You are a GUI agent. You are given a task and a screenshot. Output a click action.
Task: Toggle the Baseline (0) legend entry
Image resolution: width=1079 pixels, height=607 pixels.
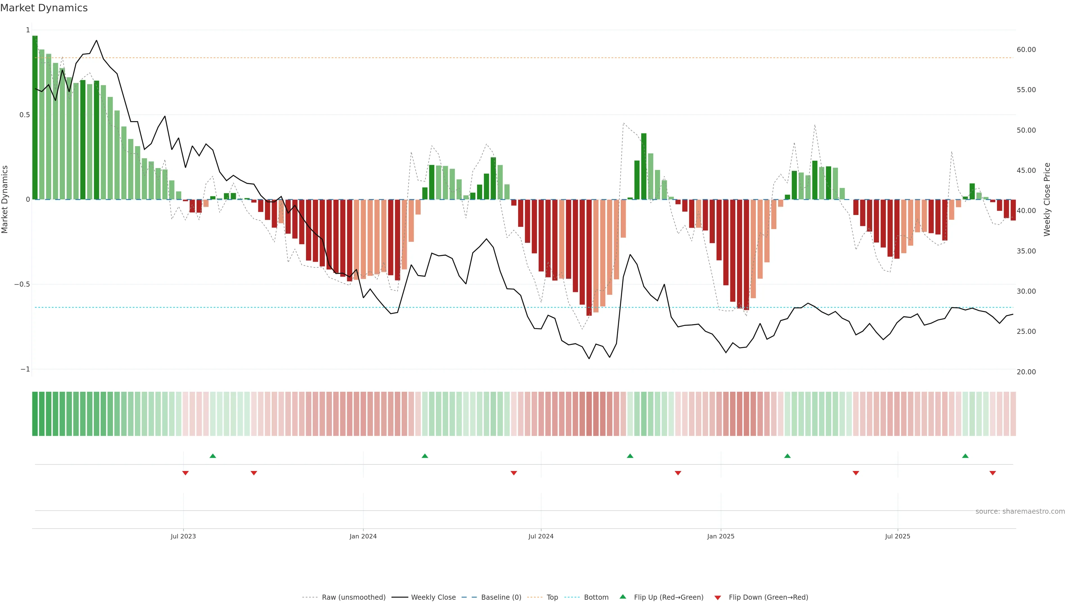[x=501, y=597]
